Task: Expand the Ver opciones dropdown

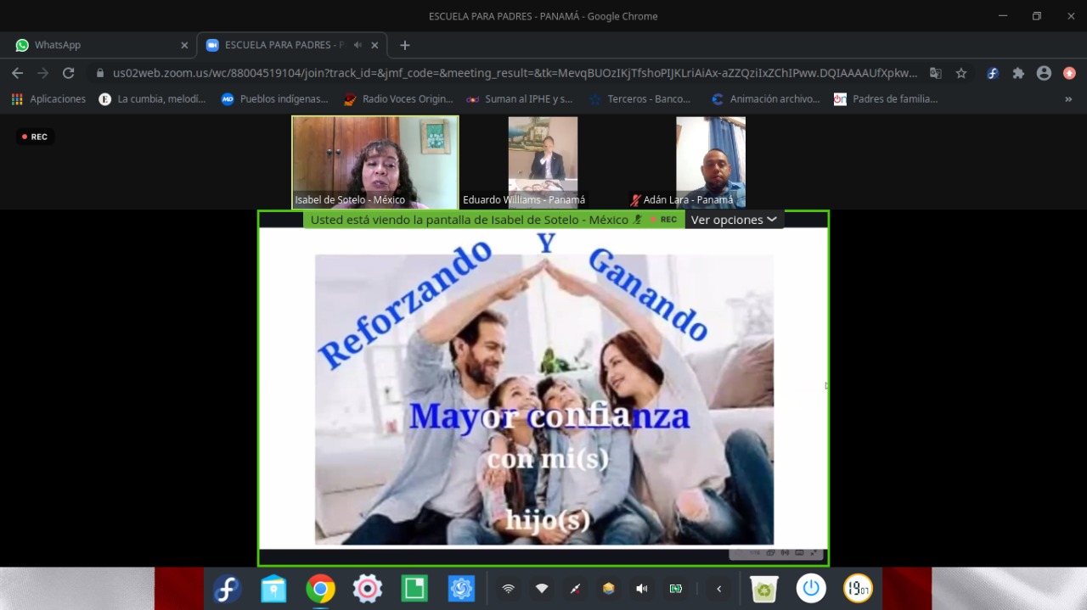Action: pos(734,220)
